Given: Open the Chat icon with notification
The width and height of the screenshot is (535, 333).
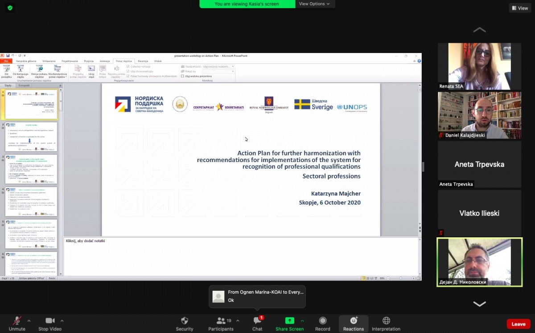Looking at the screenshot, I should [x=257, y=321].
